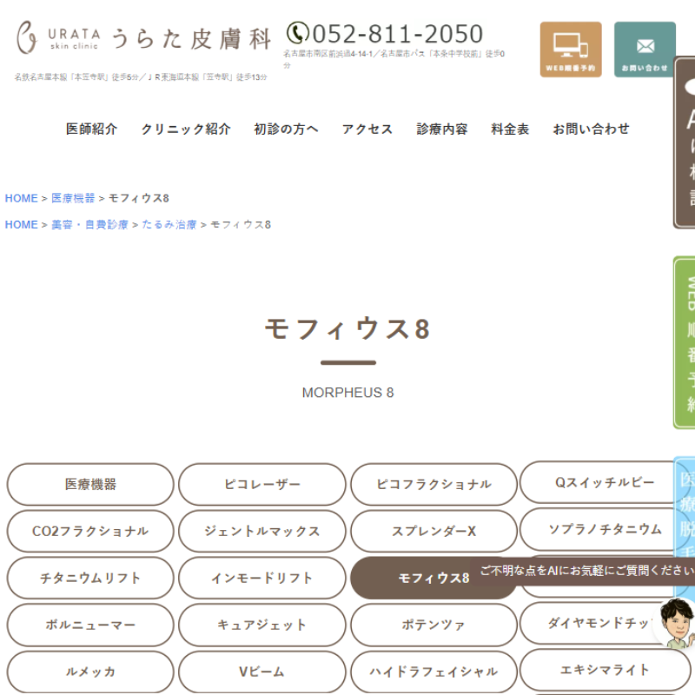
Task: Open the WEB順番予約 monitor icon button
Action: click(571, 50)
